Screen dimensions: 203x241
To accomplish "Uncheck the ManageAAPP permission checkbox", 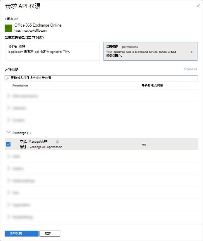I will [x=8, y=144].
